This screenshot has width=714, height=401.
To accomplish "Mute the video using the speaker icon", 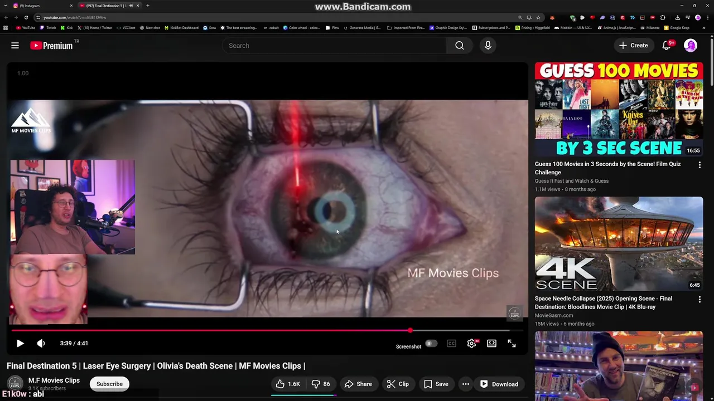I will [x=41, y=344].
